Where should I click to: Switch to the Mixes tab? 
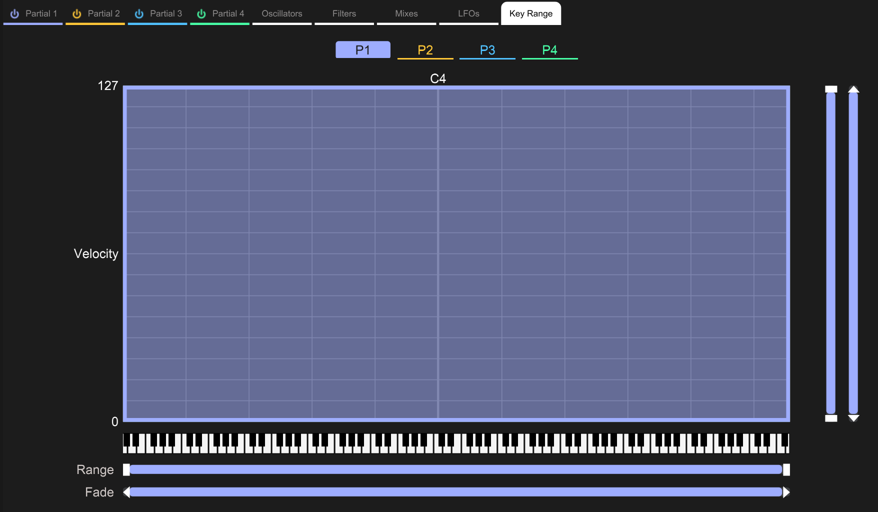point(406,13)
